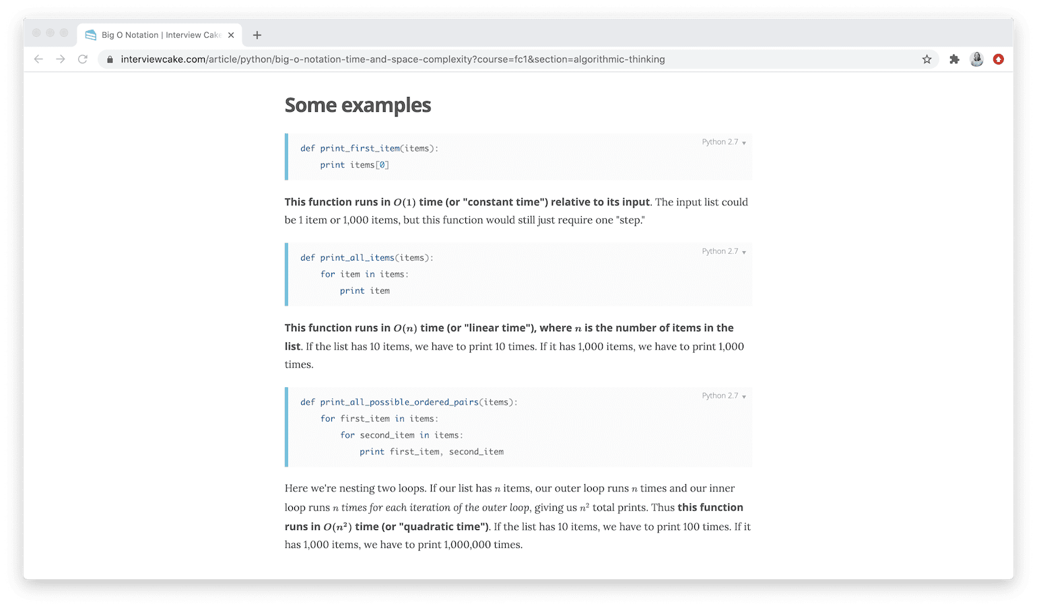Image resolution: width=1037 pixels, height=608 pixels.
Task: Click the profile avatar in the toolbar
Action: click(976, 59)
